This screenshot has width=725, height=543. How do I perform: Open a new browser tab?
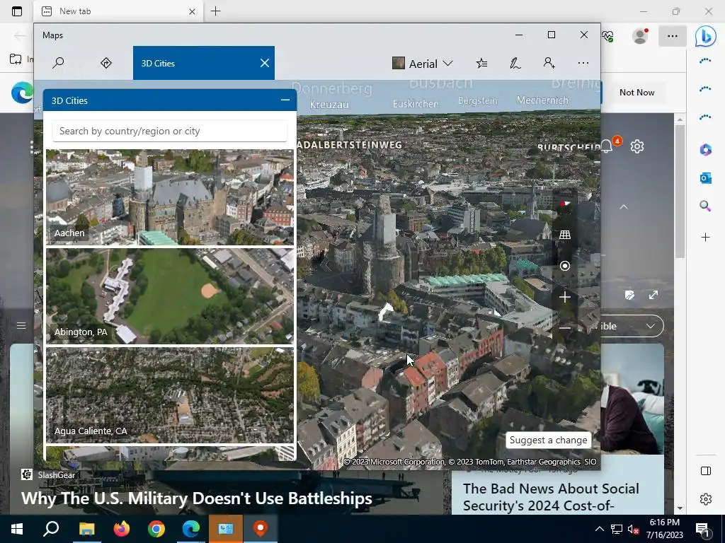pos(215,11)
